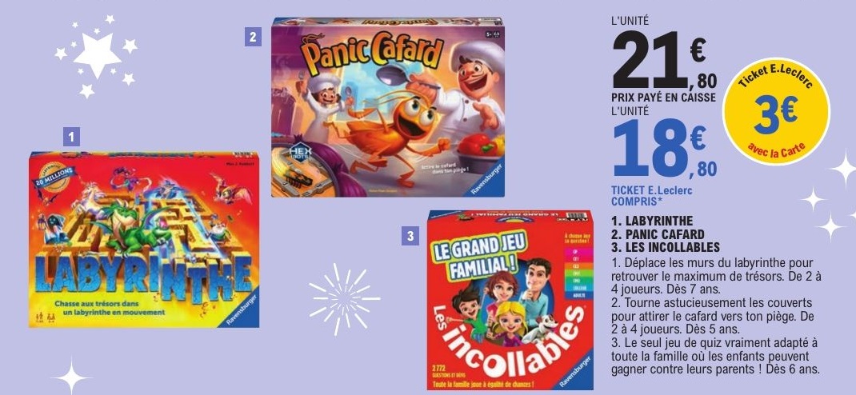Click the '1. LABYRINTHE' product title
856x395 pixels.
pos(652,221)
